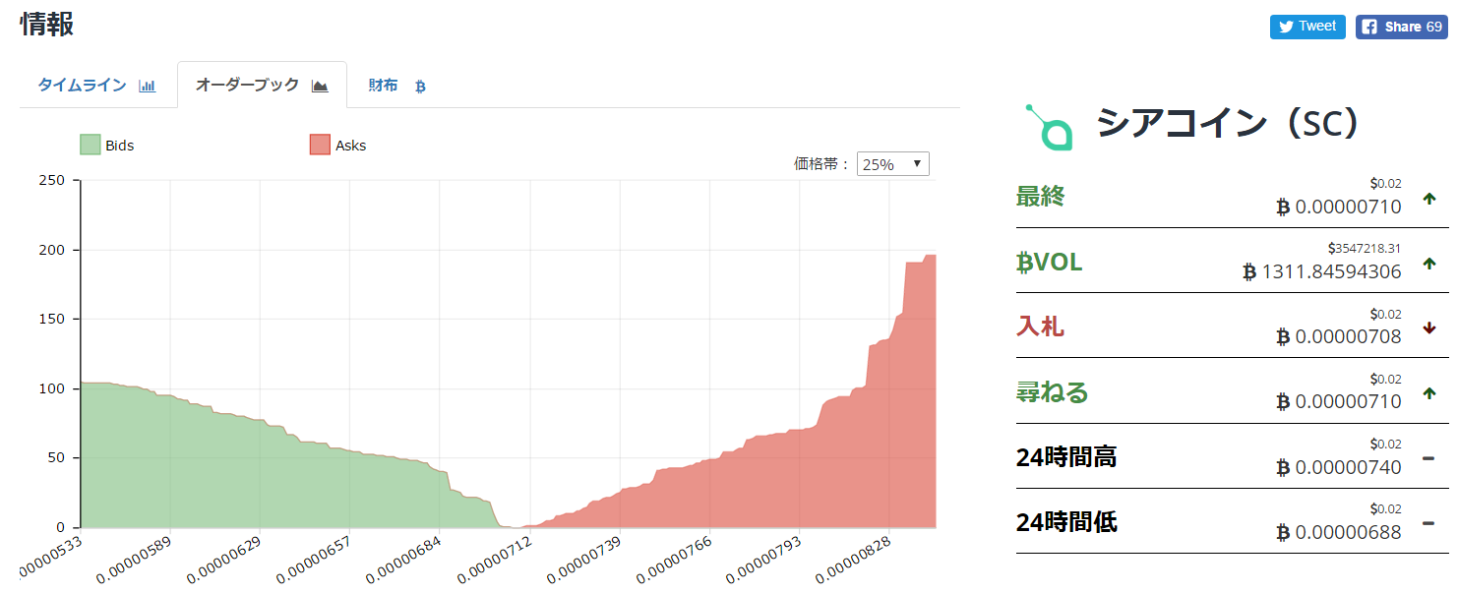
Task: Click the green up arrow next to ฿VOL
Action: point(1428,264)
